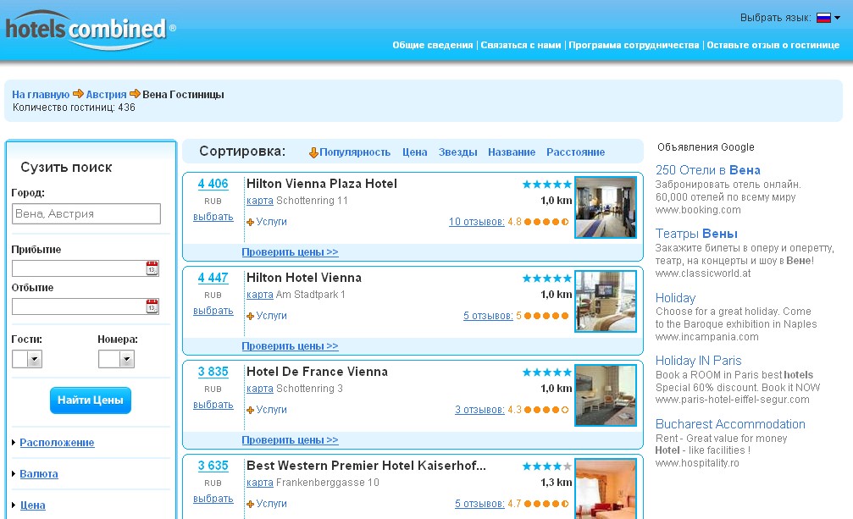Click the 4.3 rating dots for Hotel De France
Viewport: 853px width, 519px height.
[x=546, y=410]
